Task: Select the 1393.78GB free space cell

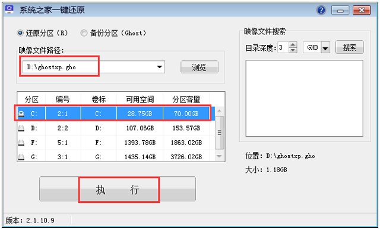Action: (140, 143)
